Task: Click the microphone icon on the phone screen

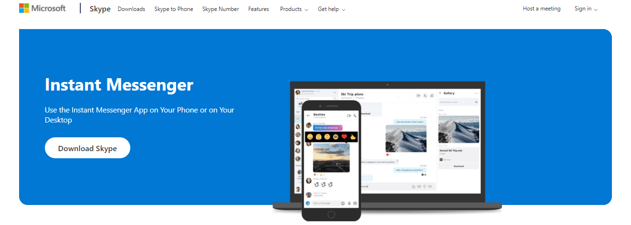Action: (x=349, y=203)
